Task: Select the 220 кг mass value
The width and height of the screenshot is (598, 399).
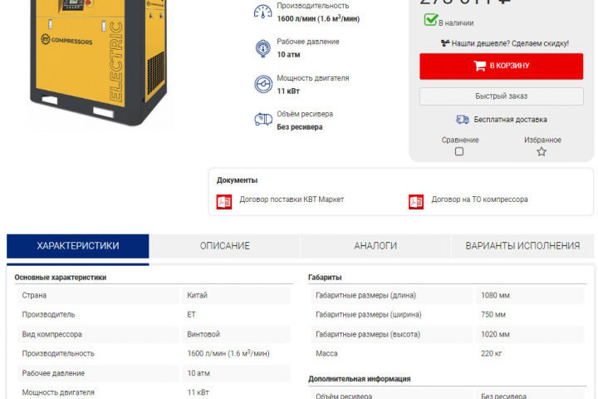Action: click(491, 353)
